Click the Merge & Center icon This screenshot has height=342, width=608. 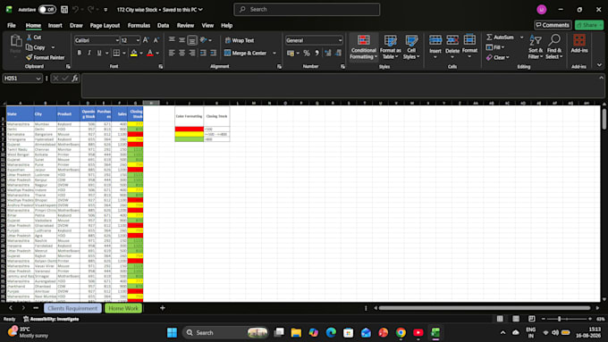pos(228,53)
